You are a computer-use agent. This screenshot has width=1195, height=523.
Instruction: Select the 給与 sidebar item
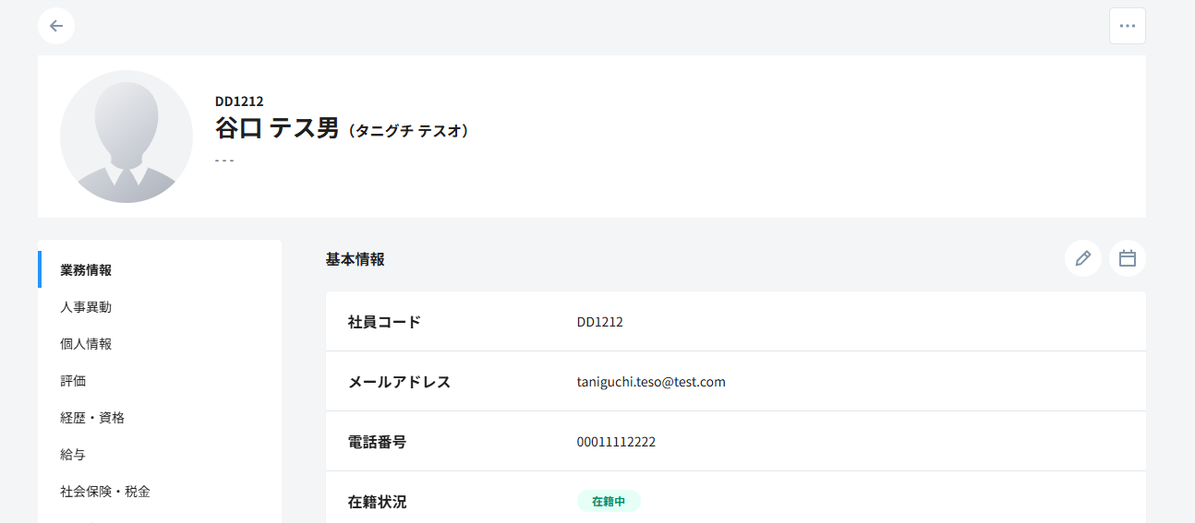click(x=73, y=455)
